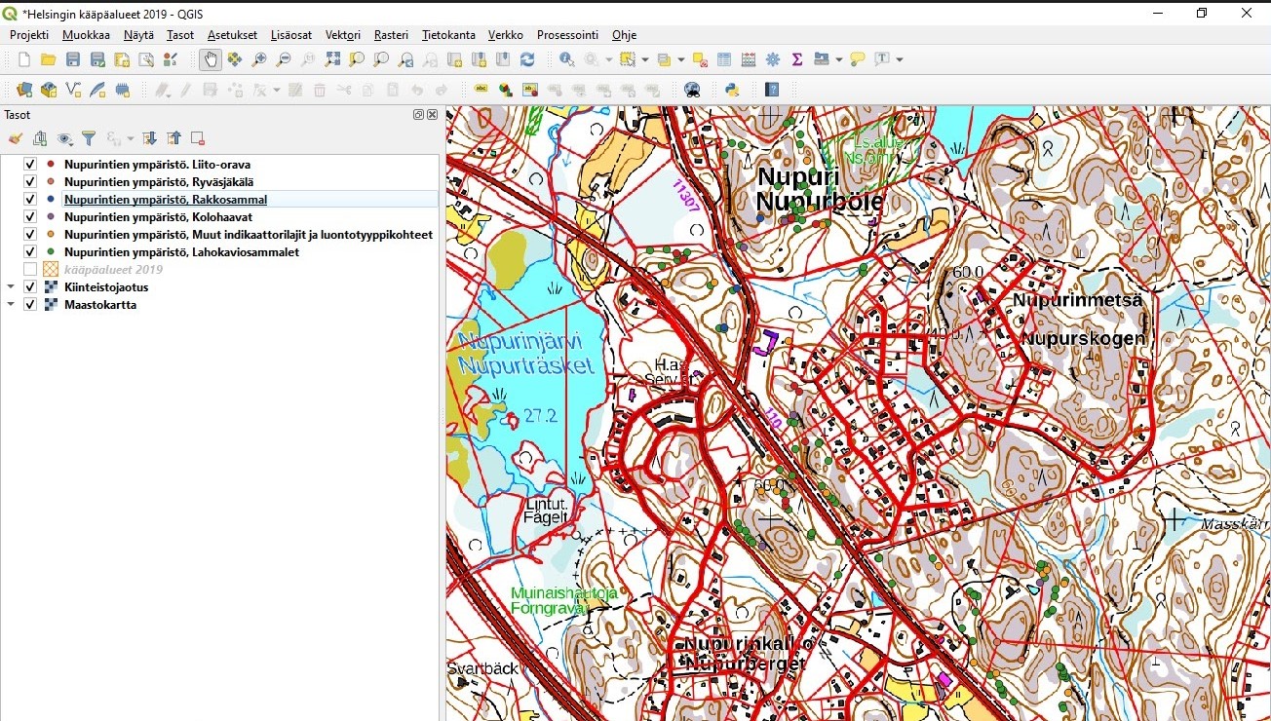This screenshot has height=721, width=1271.
Task: Open Manage Map Themes eye dropdown
Action: [x=64, y=138]
